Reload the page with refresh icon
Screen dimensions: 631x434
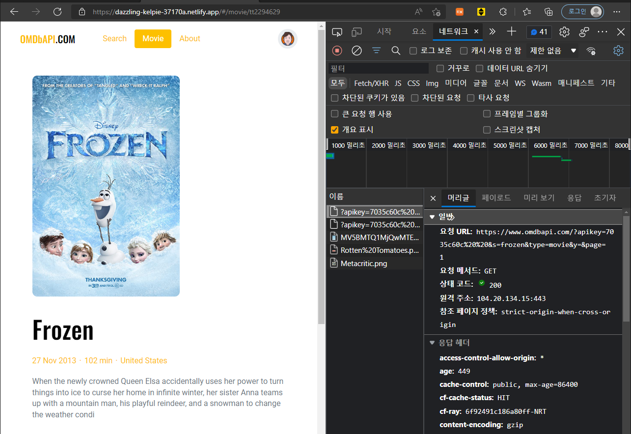click(57, 12)
